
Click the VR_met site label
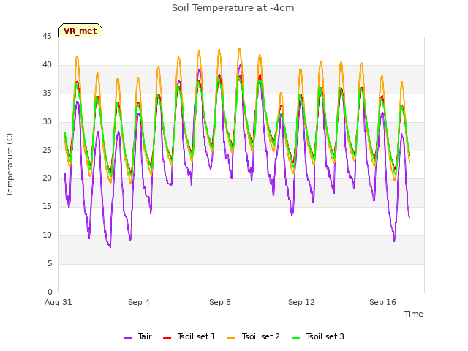(x=80, y=31)
